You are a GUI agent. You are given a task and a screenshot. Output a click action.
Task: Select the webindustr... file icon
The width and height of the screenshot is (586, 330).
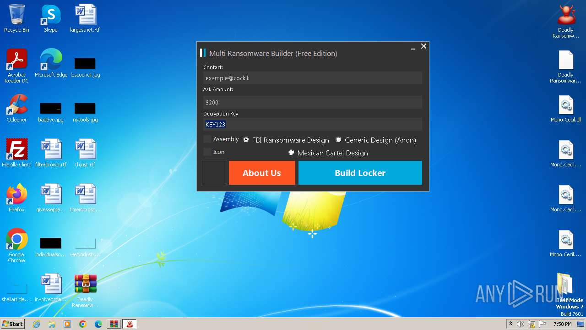[x=85, y=247]
